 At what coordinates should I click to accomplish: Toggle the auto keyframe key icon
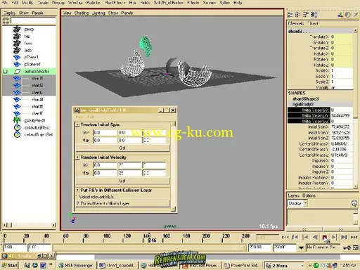coord(347,247)
